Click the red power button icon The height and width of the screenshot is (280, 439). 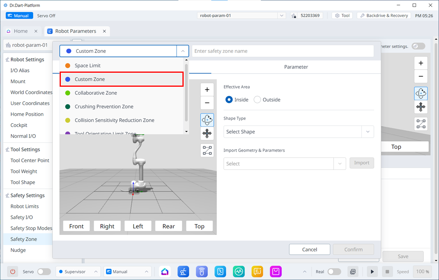[12, 271]
